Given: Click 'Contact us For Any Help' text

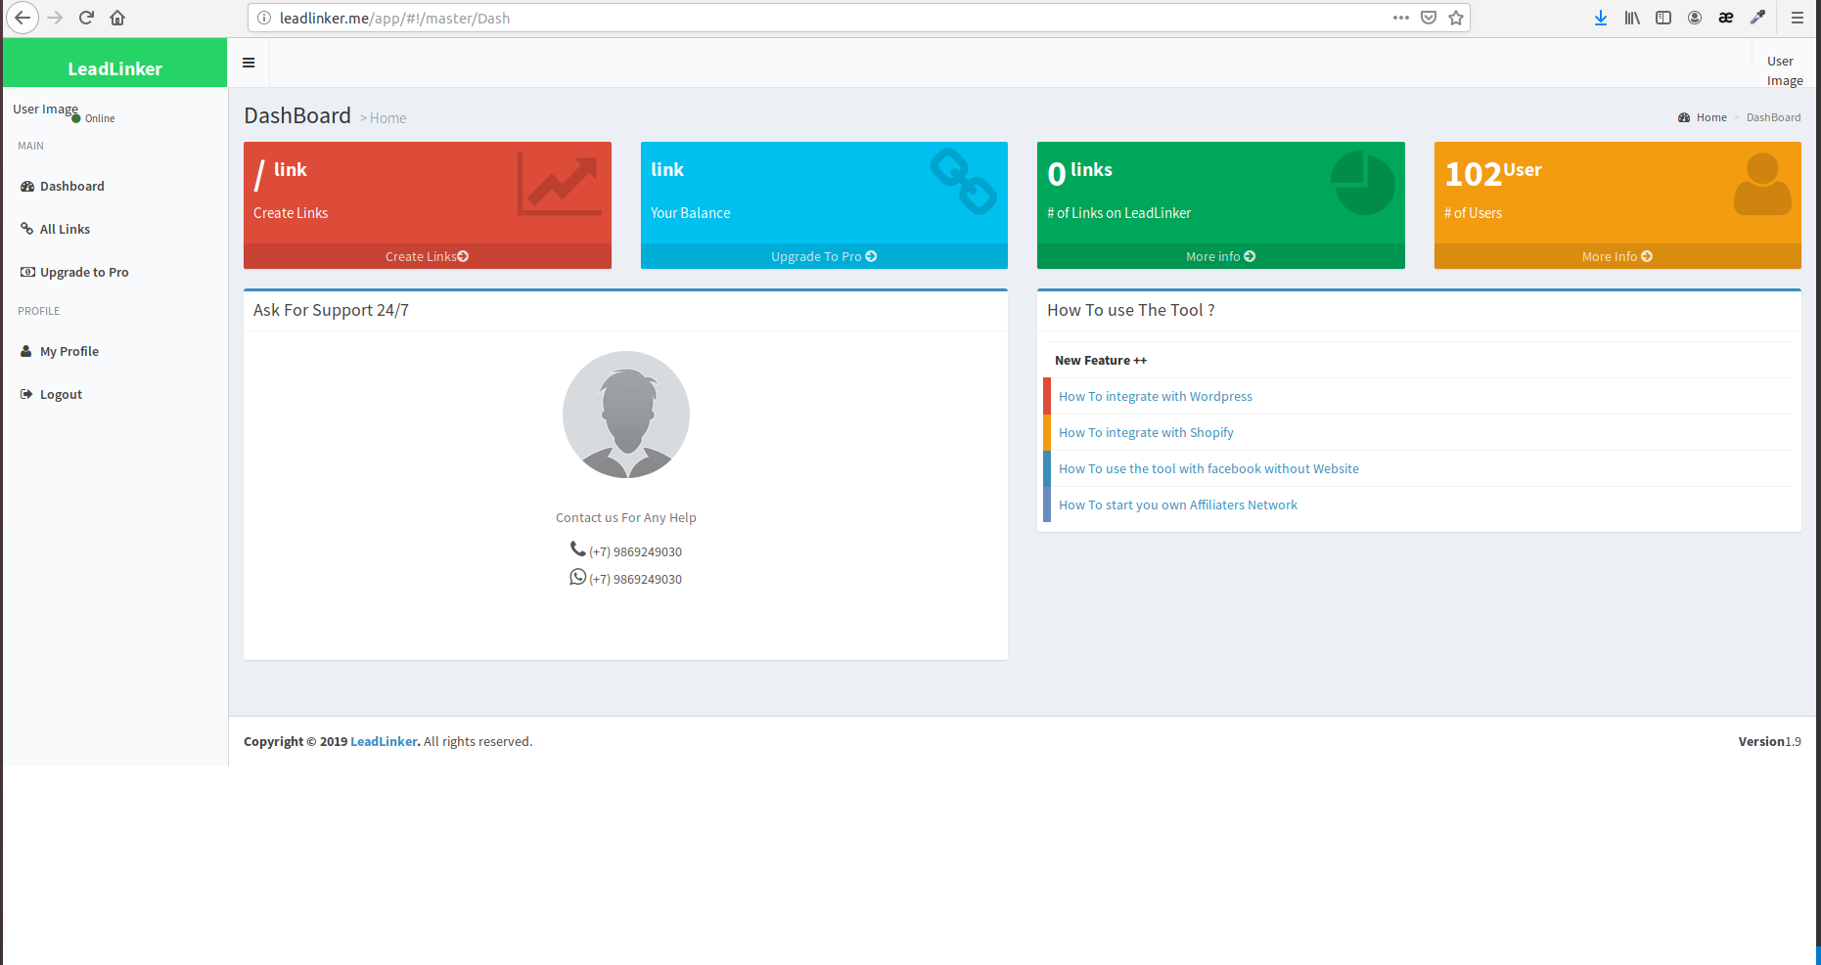Looking at the screenshot, I should tap(626, 517).
